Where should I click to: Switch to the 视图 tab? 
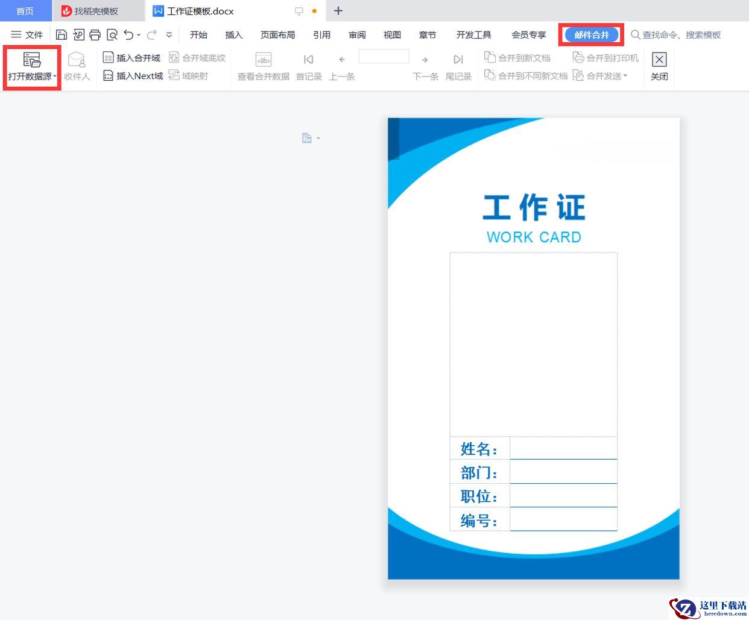[x=393, y=35]
